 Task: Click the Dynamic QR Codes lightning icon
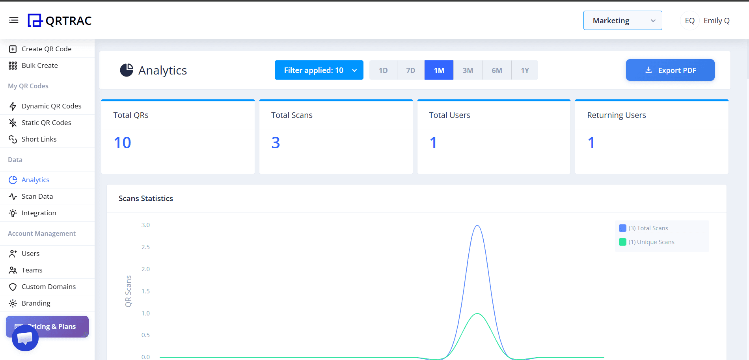[13, 106]
